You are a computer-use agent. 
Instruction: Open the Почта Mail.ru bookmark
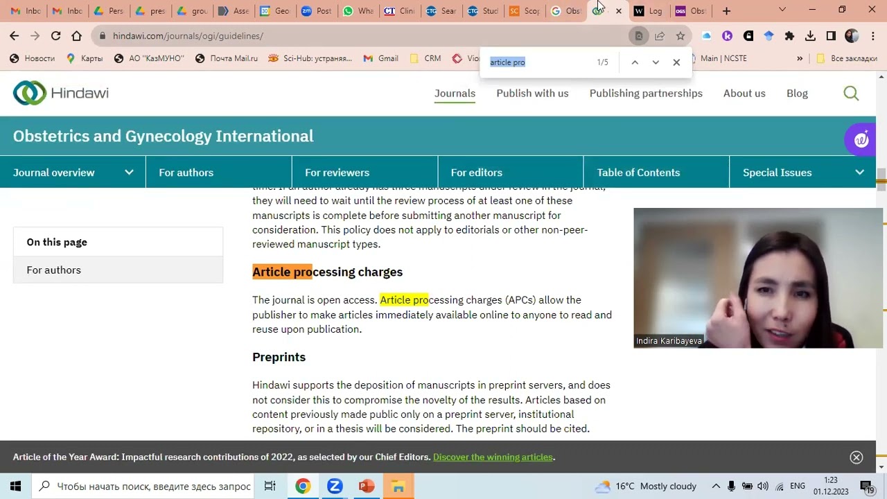pos(227,58)
